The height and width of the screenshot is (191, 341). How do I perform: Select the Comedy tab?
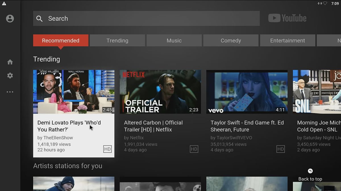231,40
